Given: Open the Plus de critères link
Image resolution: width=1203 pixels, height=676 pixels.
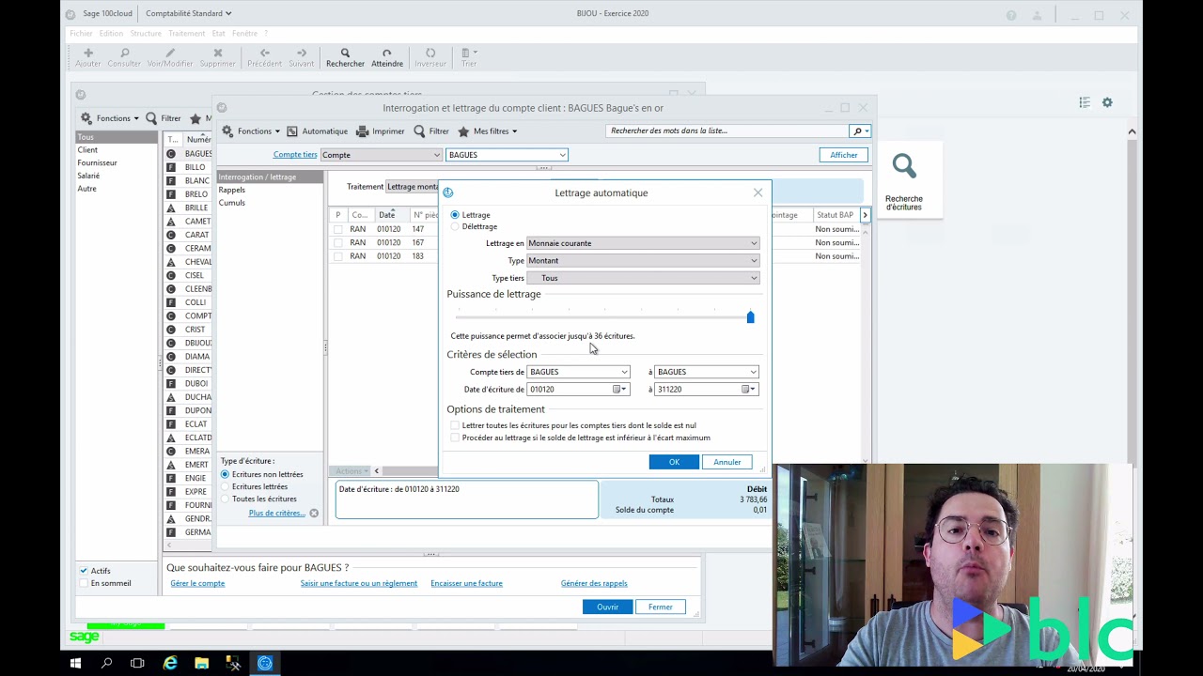Looking at the screenshot, I should coord(276,513).
